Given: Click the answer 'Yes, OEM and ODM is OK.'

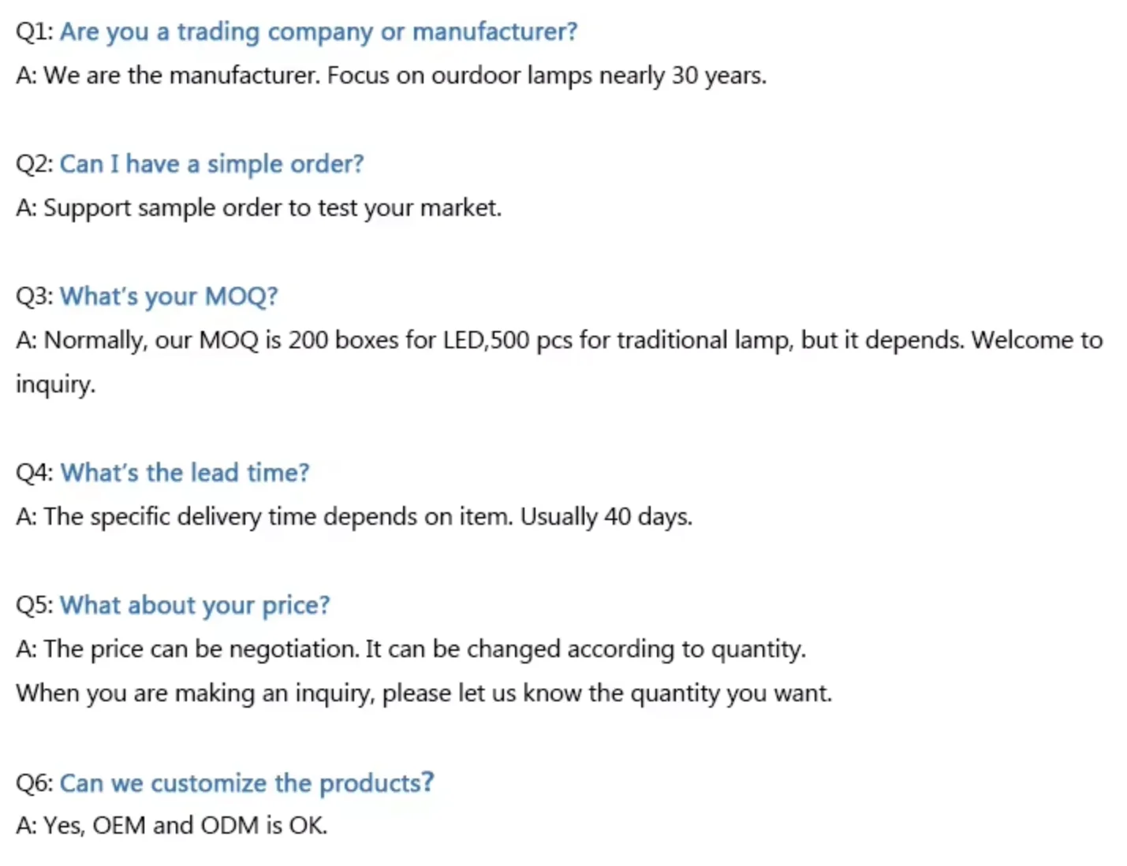Looking at the screenshot, I should 171,826.
